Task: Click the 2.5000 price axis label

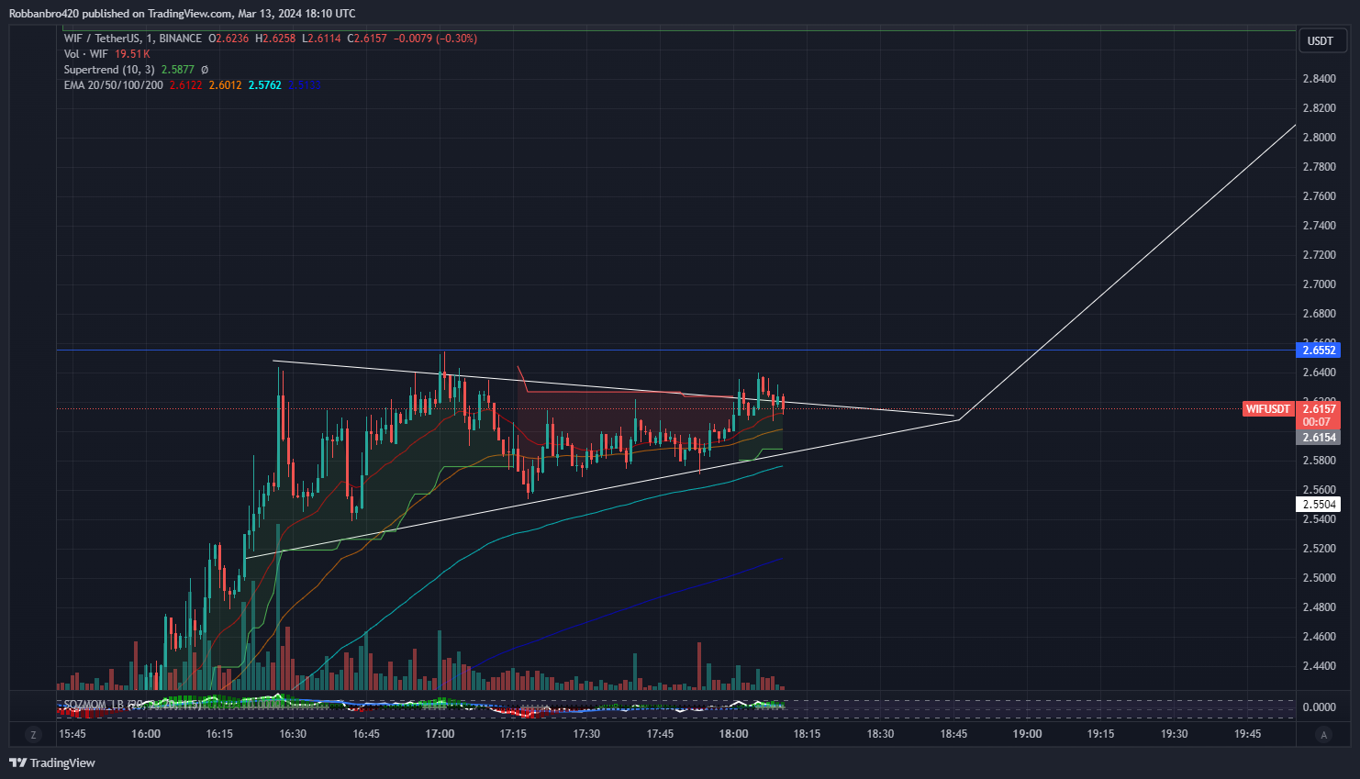Action: 1320,578
